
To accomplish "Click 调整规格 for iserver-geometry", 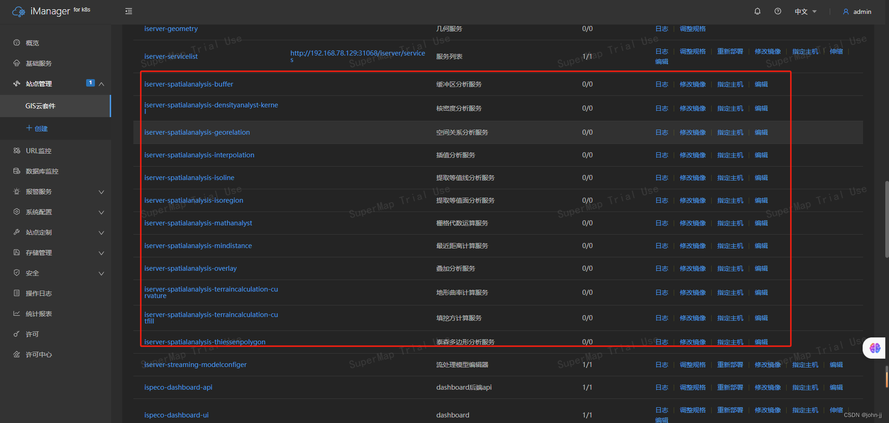I will [x=693, y=29].
